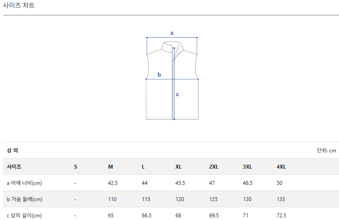Click the 'b' chest label on the diagram
Viewport: 339px width, 220px height.
pyautogui.click(x=159, y=75)
